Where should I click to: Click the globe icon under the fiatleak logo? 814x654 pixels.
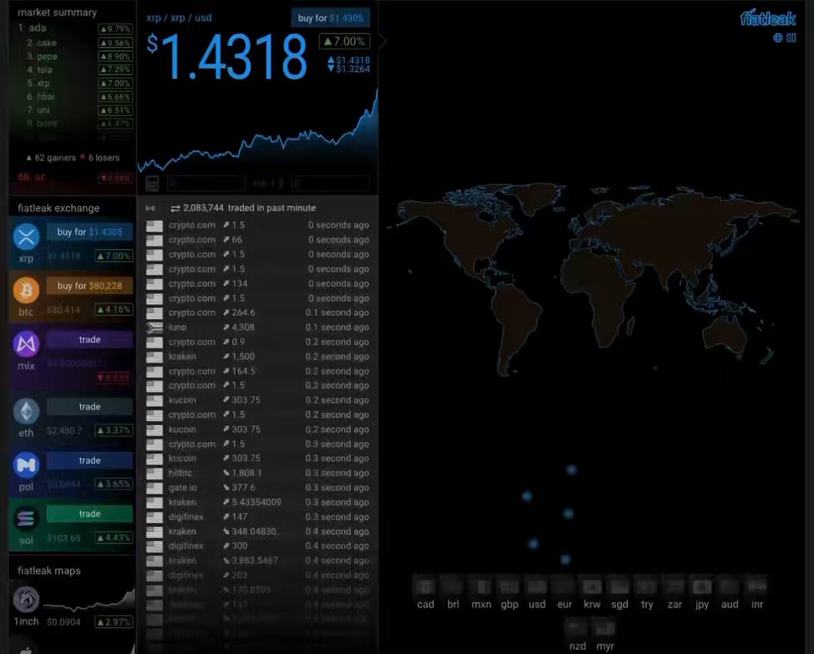[778, 38]
